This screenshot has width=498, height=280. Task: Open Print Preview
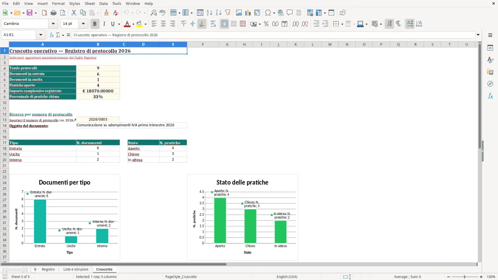[62, 13]
